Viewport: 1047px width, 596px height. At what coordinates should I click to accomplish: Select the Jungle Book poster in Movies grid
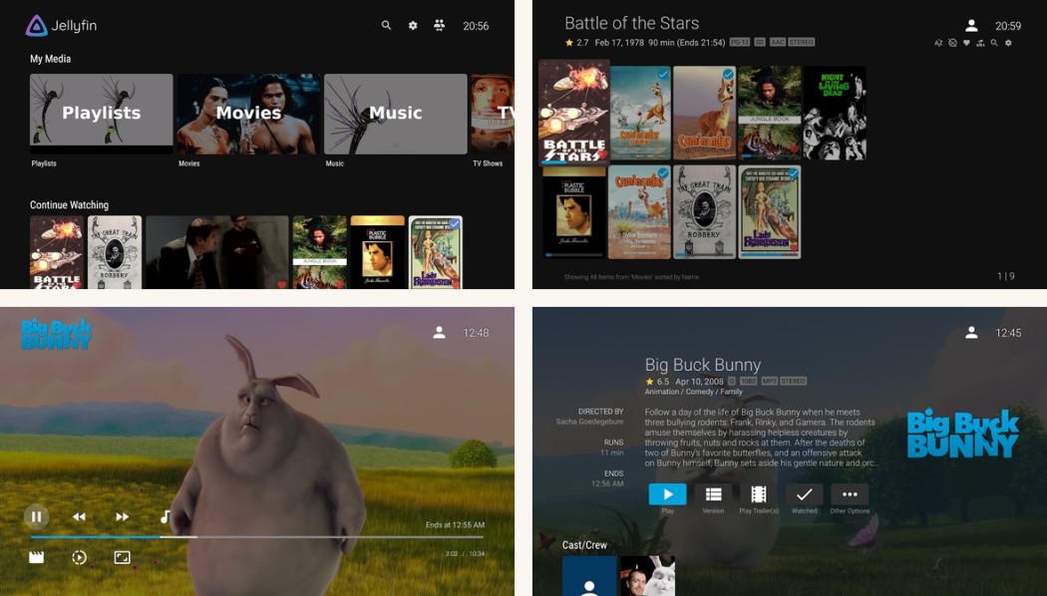pyautogui.click(x=769, y=113)
